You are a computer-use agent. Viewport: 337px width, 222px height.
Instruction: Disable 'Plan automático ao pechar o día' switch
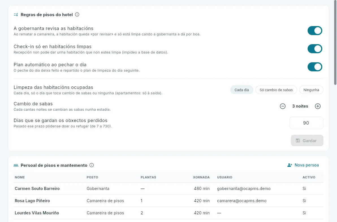tap(315, 67)
